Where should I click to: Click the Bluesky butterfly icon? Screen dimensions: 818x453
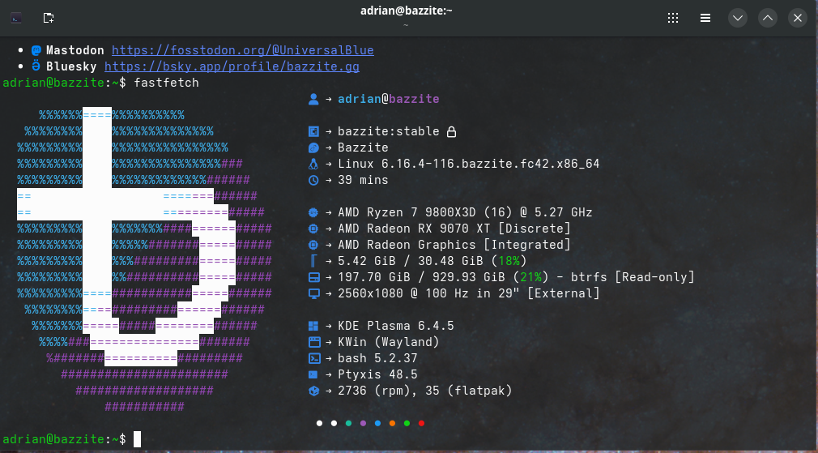click(x=36, y=66)
